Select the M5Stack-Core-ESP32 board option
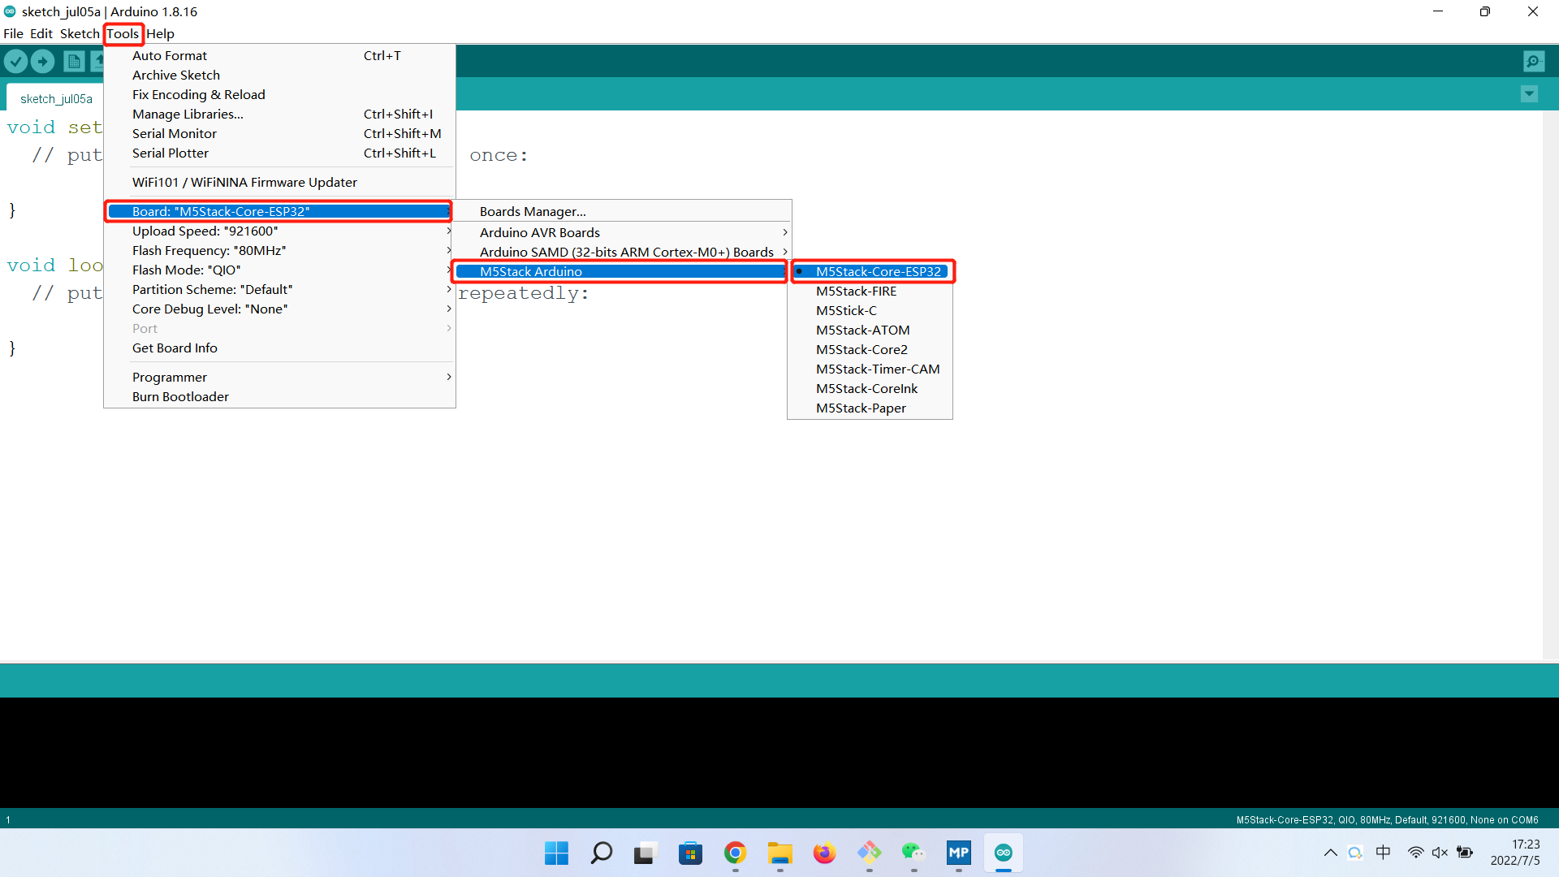This screenshot has width=1559, height=877. point(878,271)
